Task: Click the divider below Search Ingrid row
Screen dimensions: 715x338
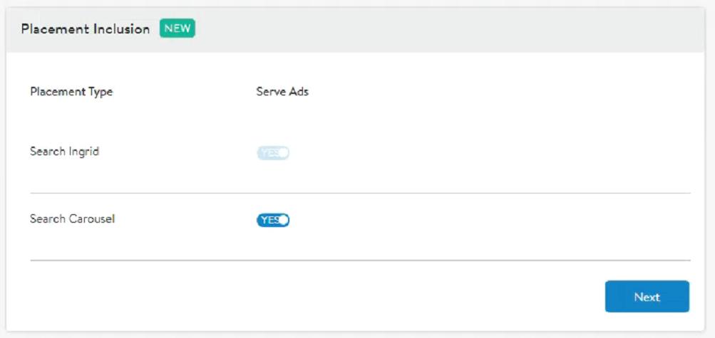Action: 360,193
